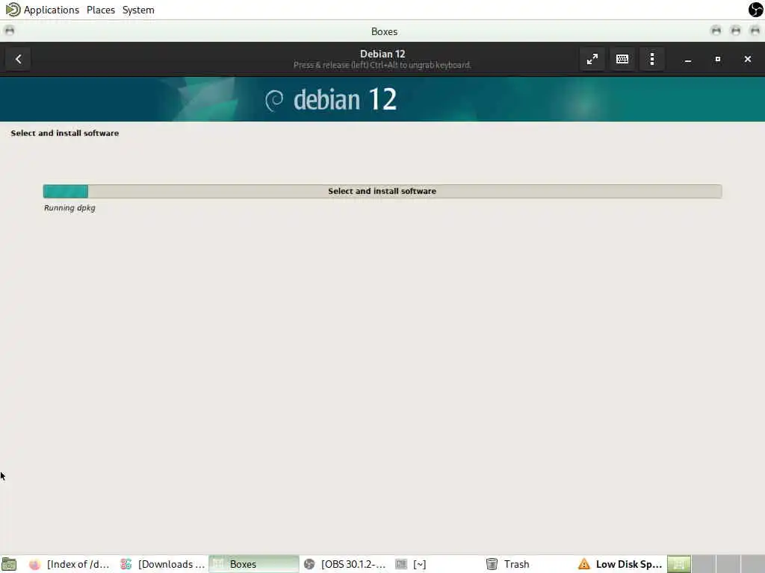This screenshot has height=573, width=765.
Task: Switch to the Downloads taskbar window
Action: pos(162,564)
